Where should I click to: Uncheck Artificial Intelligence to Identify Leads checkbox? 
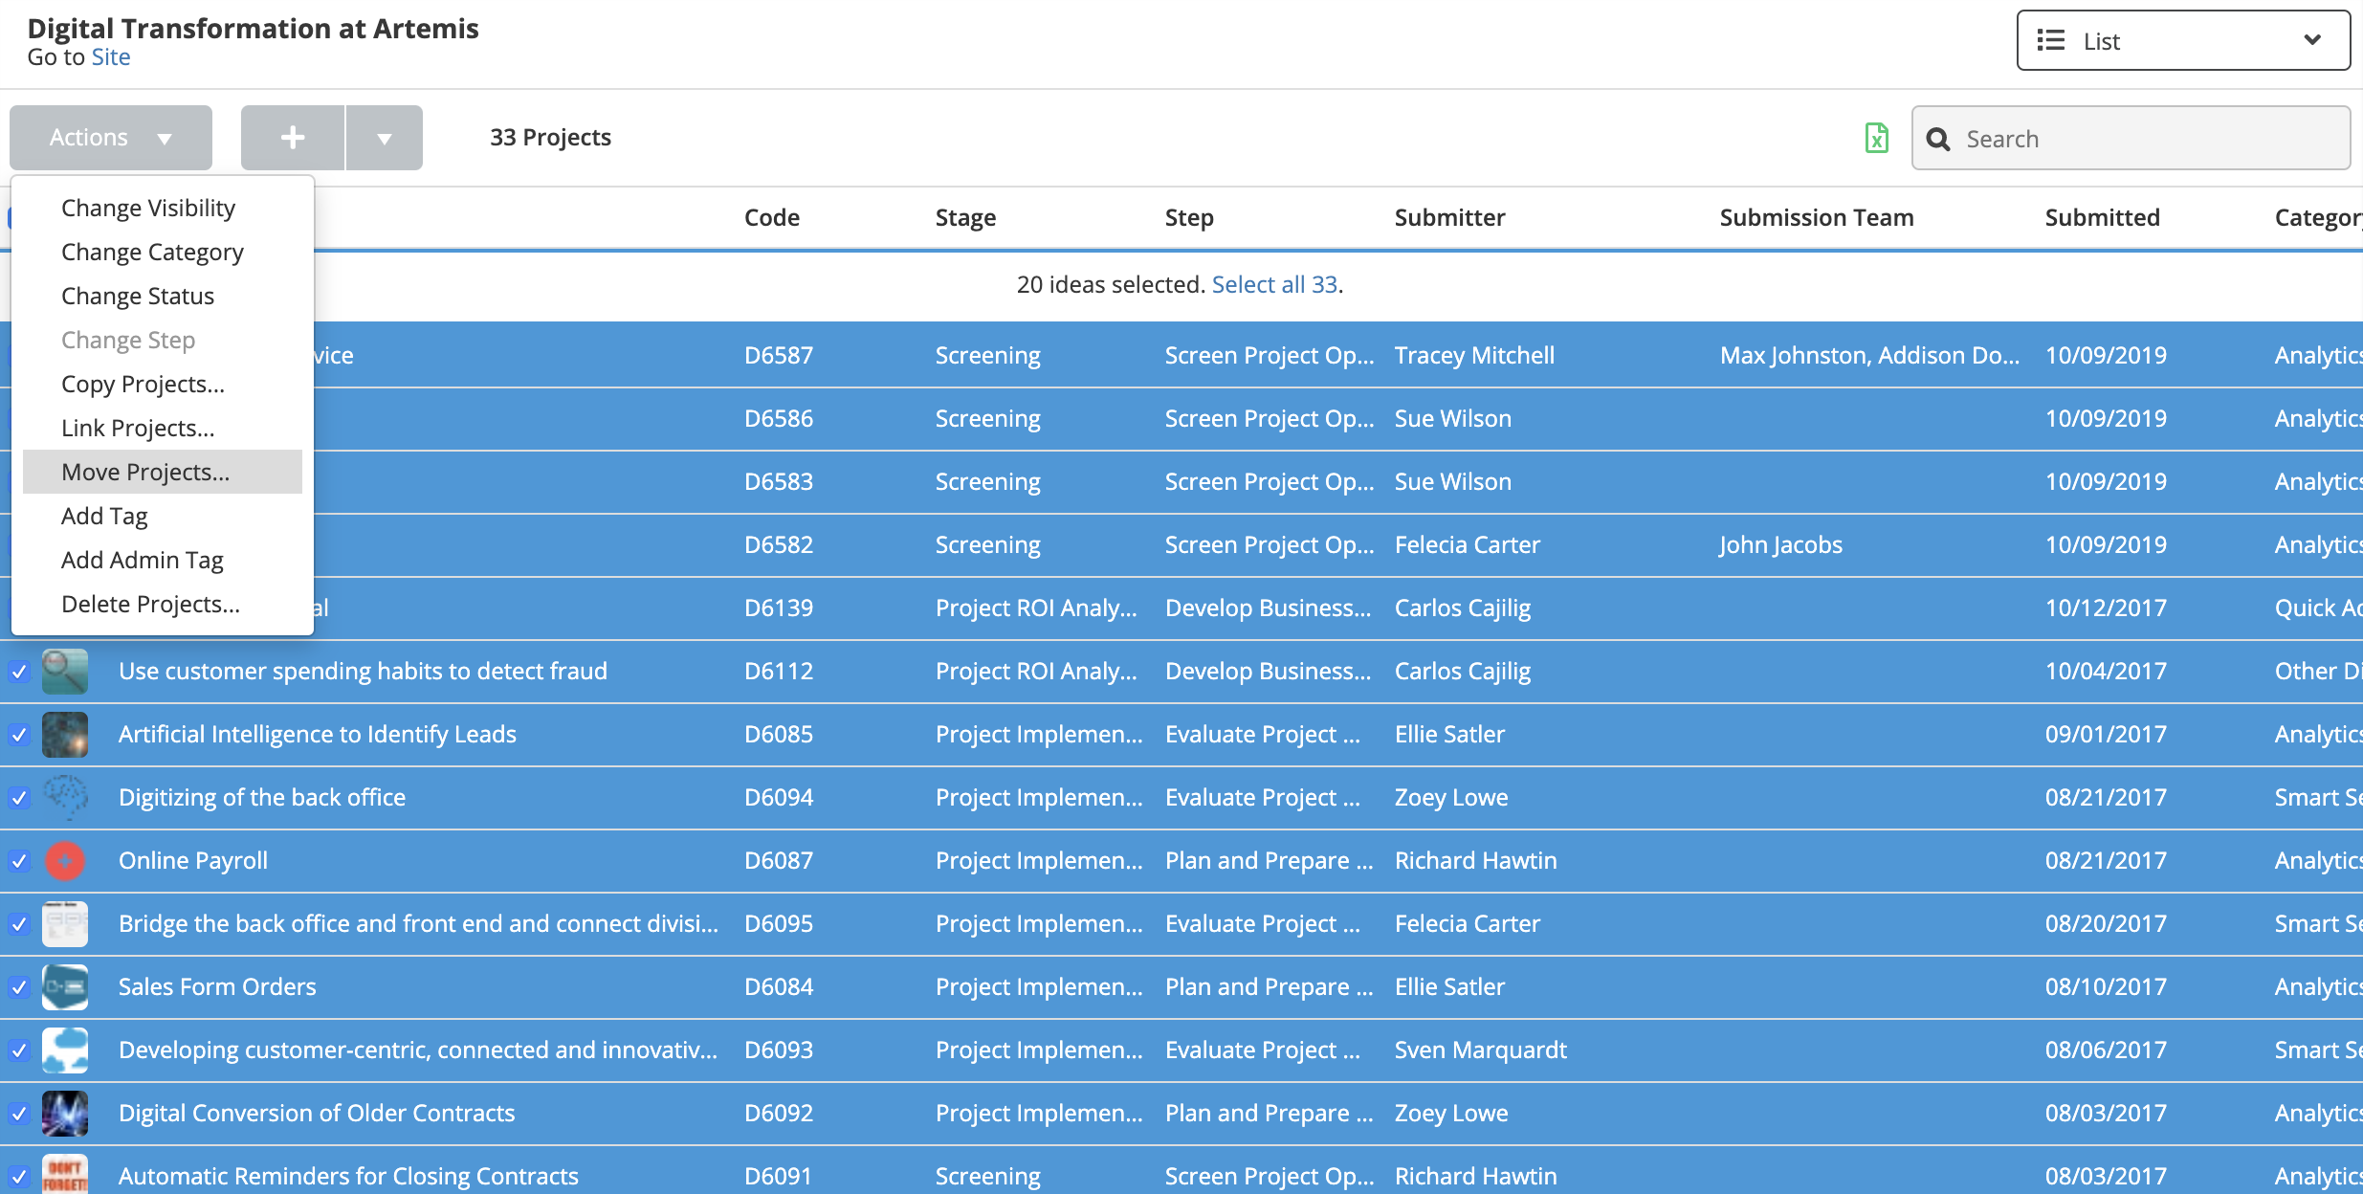click(x=19, y=735)
